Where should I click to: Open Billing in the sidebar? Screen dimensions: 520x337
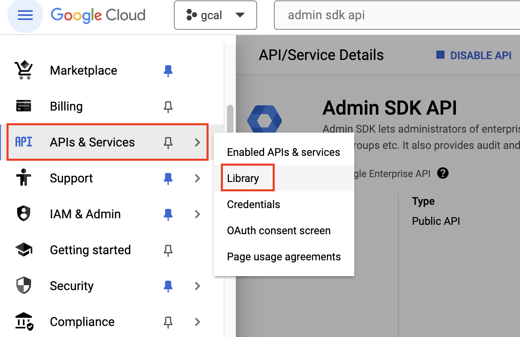[x=66, y=106]
